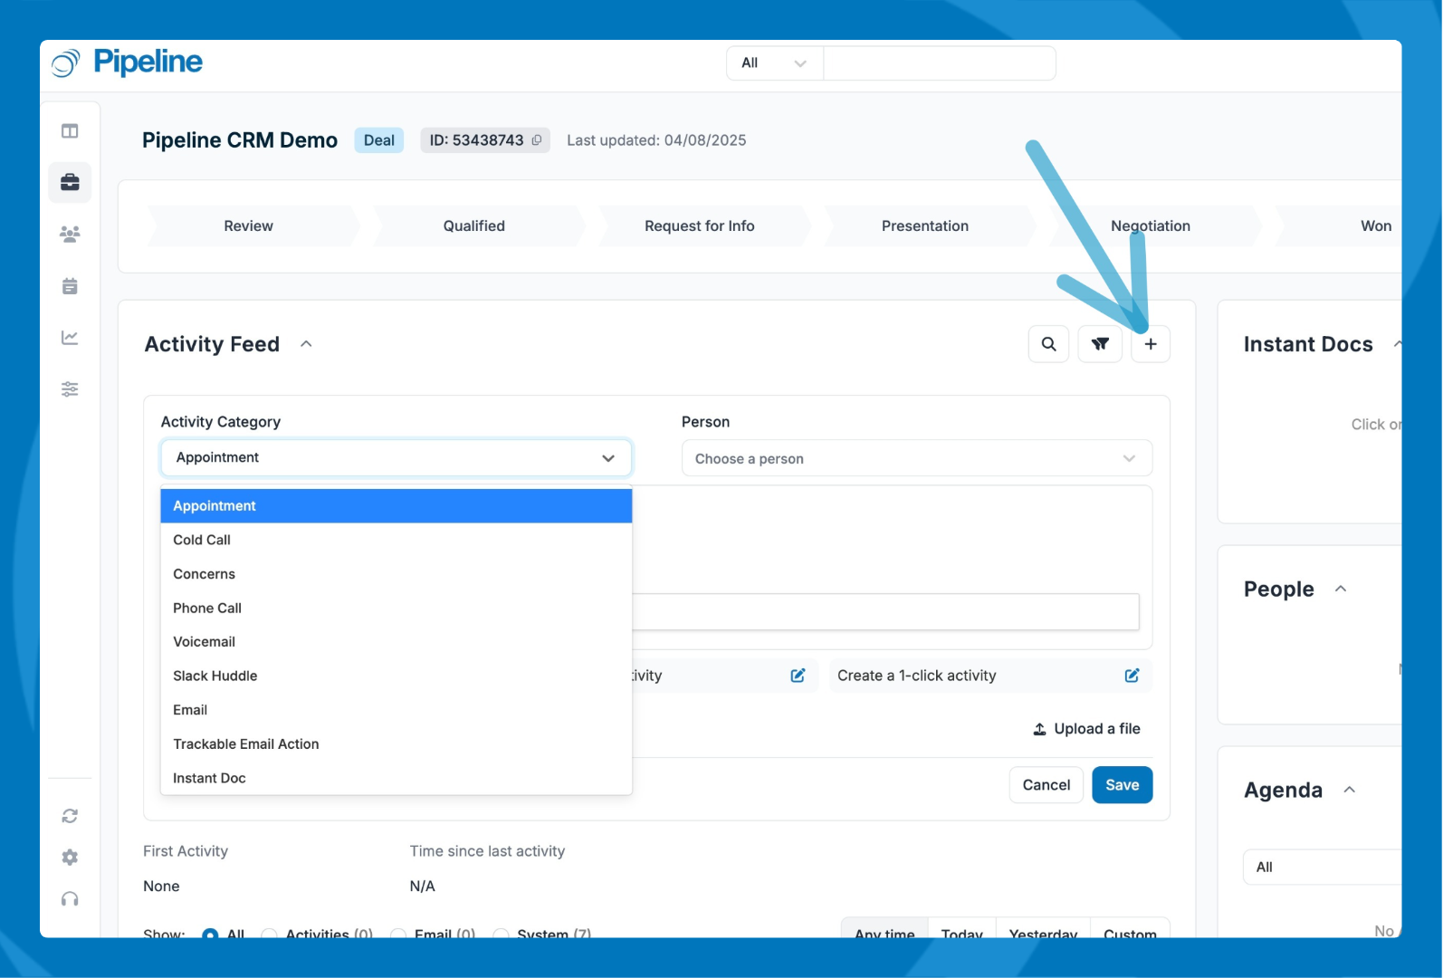Collapse the People panel chevron
Screen dimensions: 1443x978
click(1341, 590)
